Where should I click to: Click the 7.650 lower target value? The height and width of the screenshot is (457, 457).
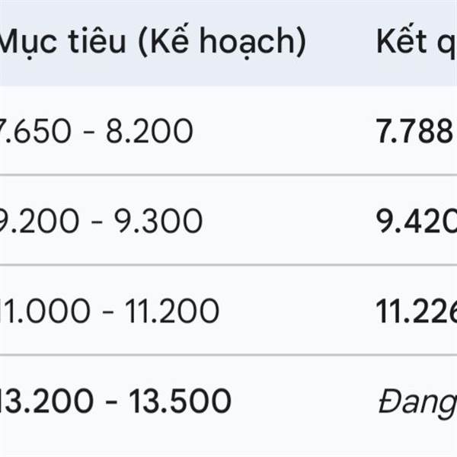point(38,132)
